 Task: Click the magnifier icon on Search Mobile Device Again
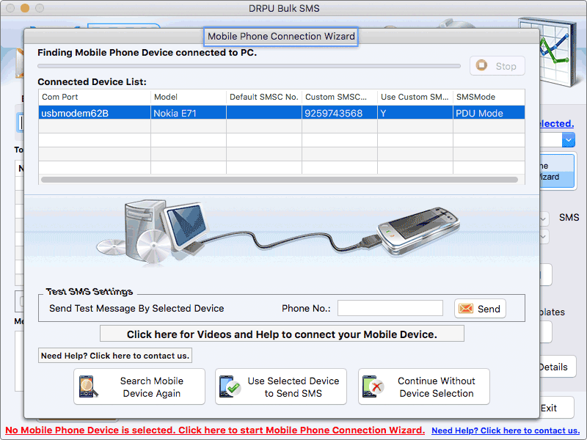click(90, 386)
